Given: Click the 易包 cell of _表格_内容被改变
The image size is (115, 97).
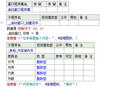Looking at the screenshot, I should (69, 51).
